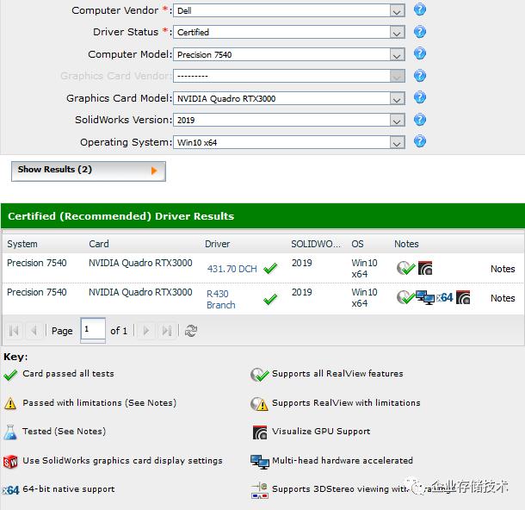This screenshot has width=525, height=510.
Task: Click blue flask Tested icon in Key
Action: 10,432
